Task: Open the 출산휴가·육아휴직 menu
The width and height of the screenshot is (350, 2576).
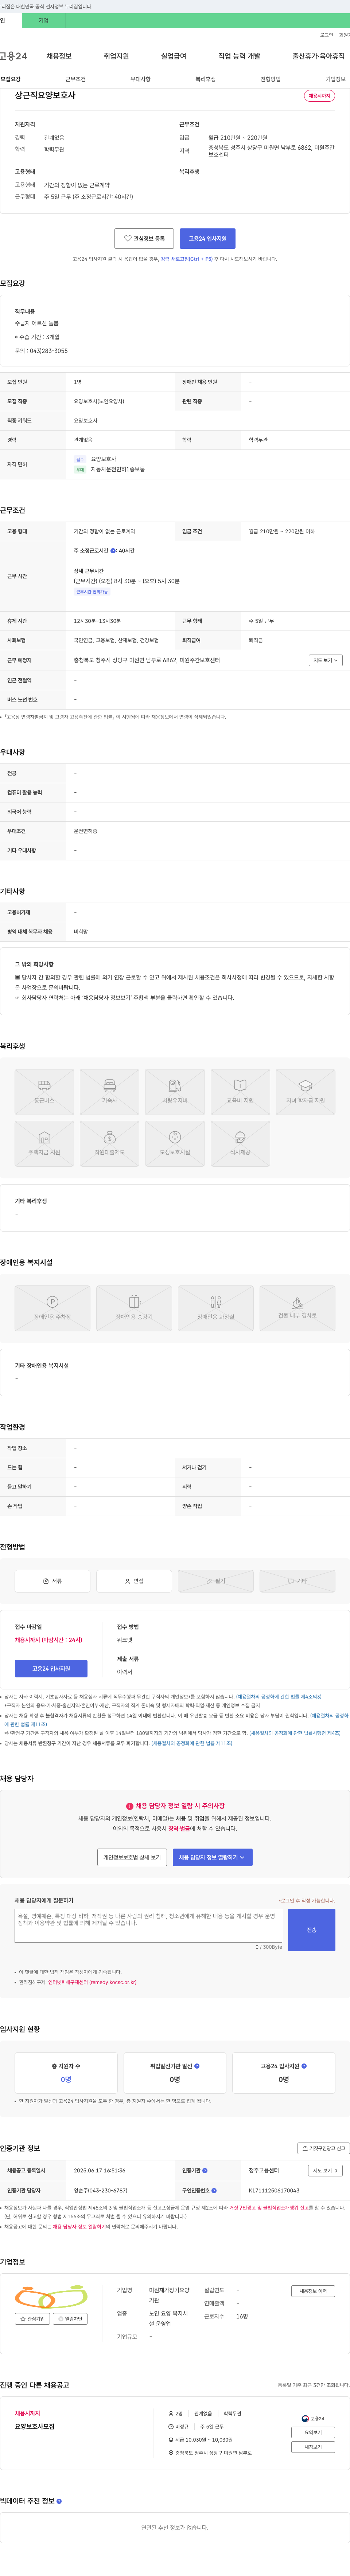Action: pos(319,56)
